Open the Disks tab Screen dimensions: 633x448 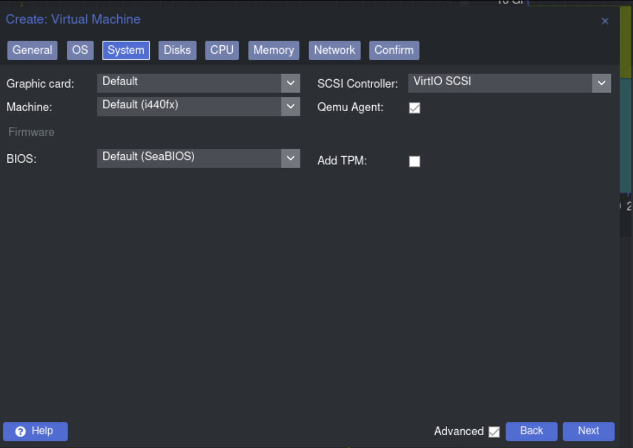177,50
